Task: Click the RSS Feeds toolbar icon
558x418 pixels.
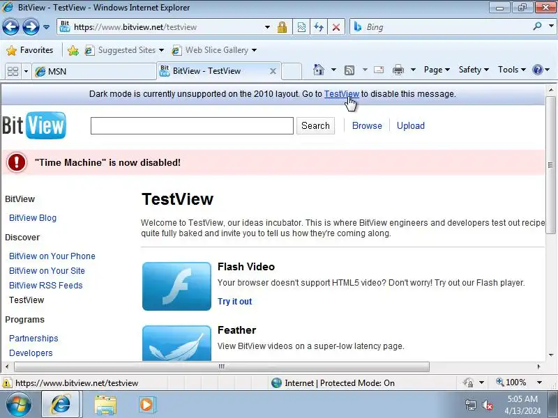Action: 349,70
